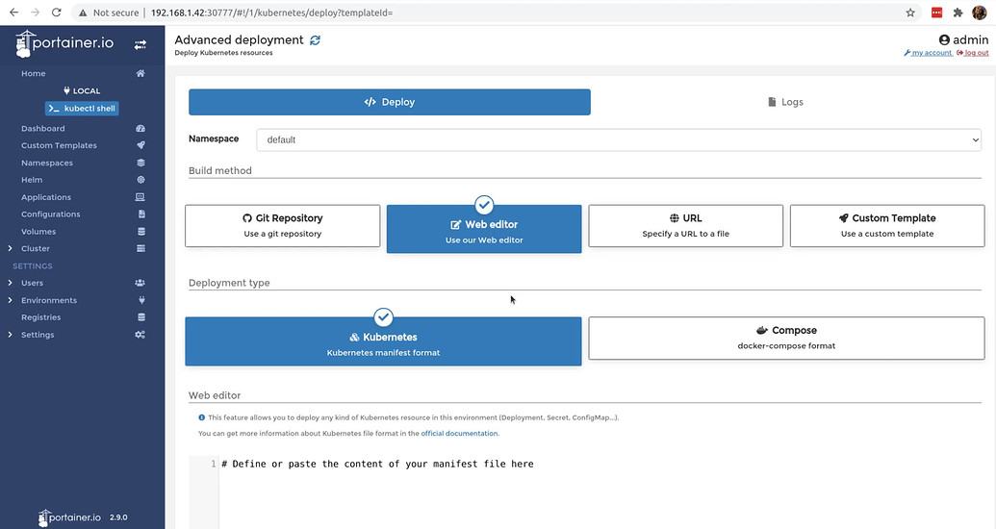Click the refresh icon beside Advanced deployment
Screen dimensions: 996x529
[315, 40]
